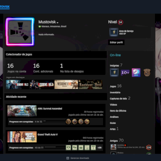Open the 9 years of service badge under Insígnias

[x=114, y=72]
